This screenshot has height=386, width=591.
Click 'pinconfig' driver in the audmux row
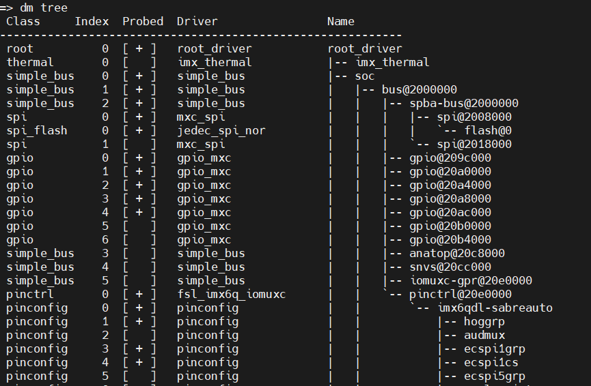208,336
